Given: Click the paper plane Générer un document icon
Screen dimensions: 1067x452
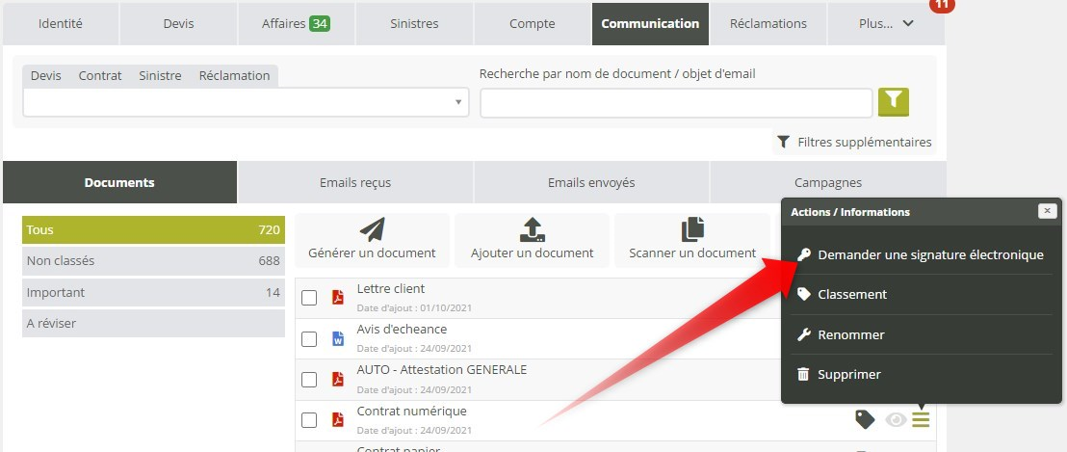Looking at the screenshot, I should coord(372,229).
